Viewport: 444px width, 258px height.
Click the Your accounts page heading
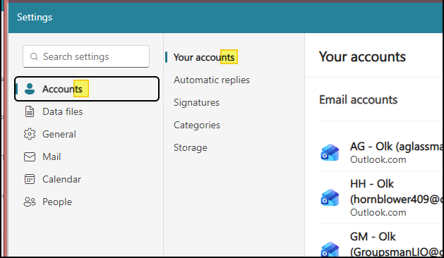(x=362, y=57)
